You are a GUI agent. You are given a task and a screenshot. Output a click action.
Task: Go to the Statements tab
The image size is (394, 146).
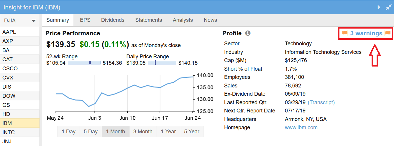[148, 20]
